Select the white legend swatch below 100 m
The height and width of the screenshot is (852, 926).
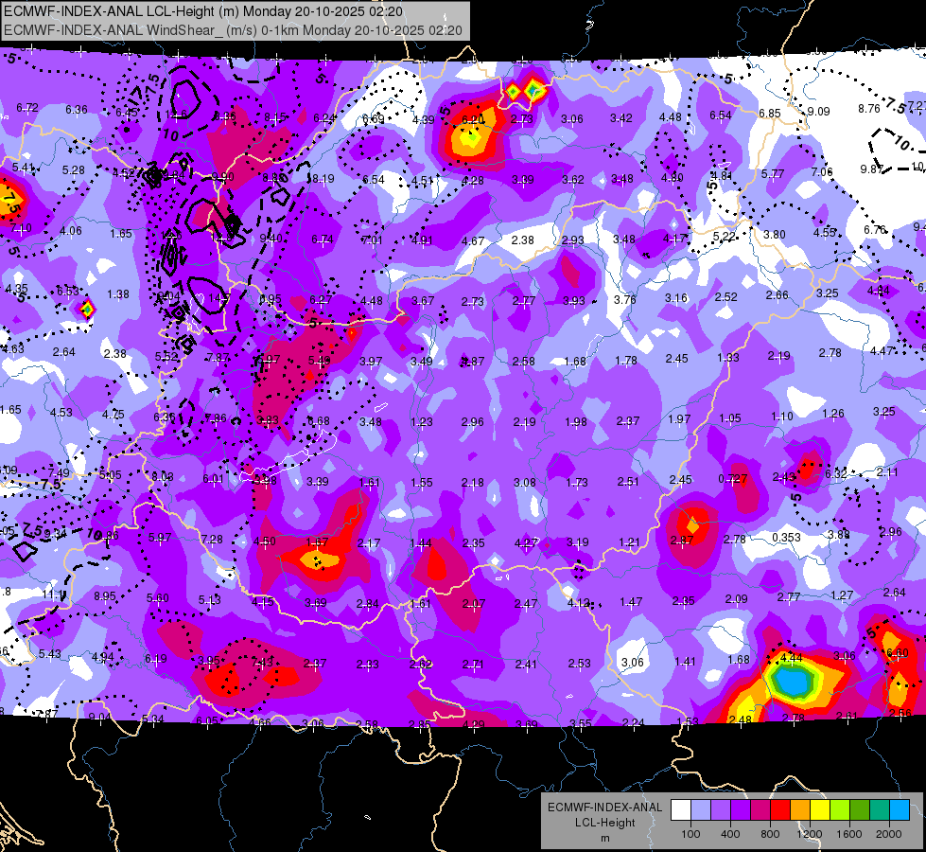(x=681, y=810)
